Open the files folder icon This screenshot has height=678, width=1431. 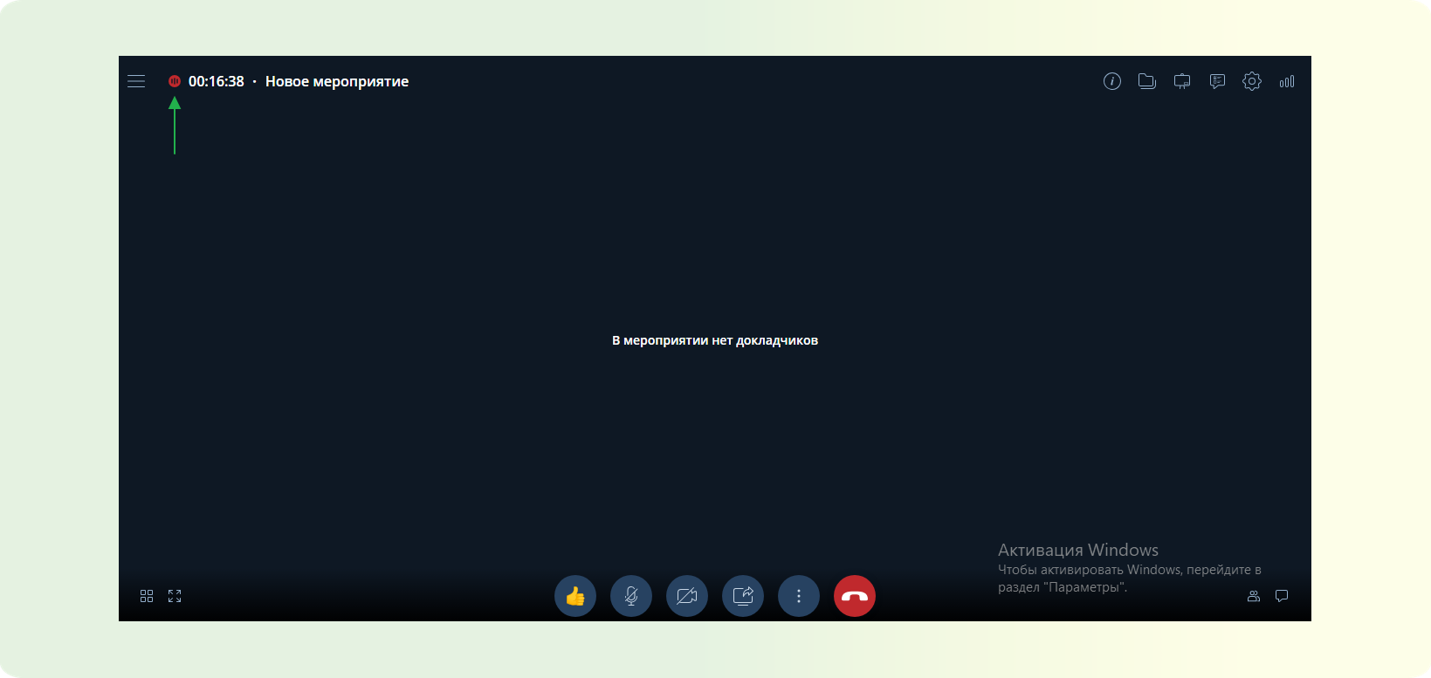[x=1147, y=81]
